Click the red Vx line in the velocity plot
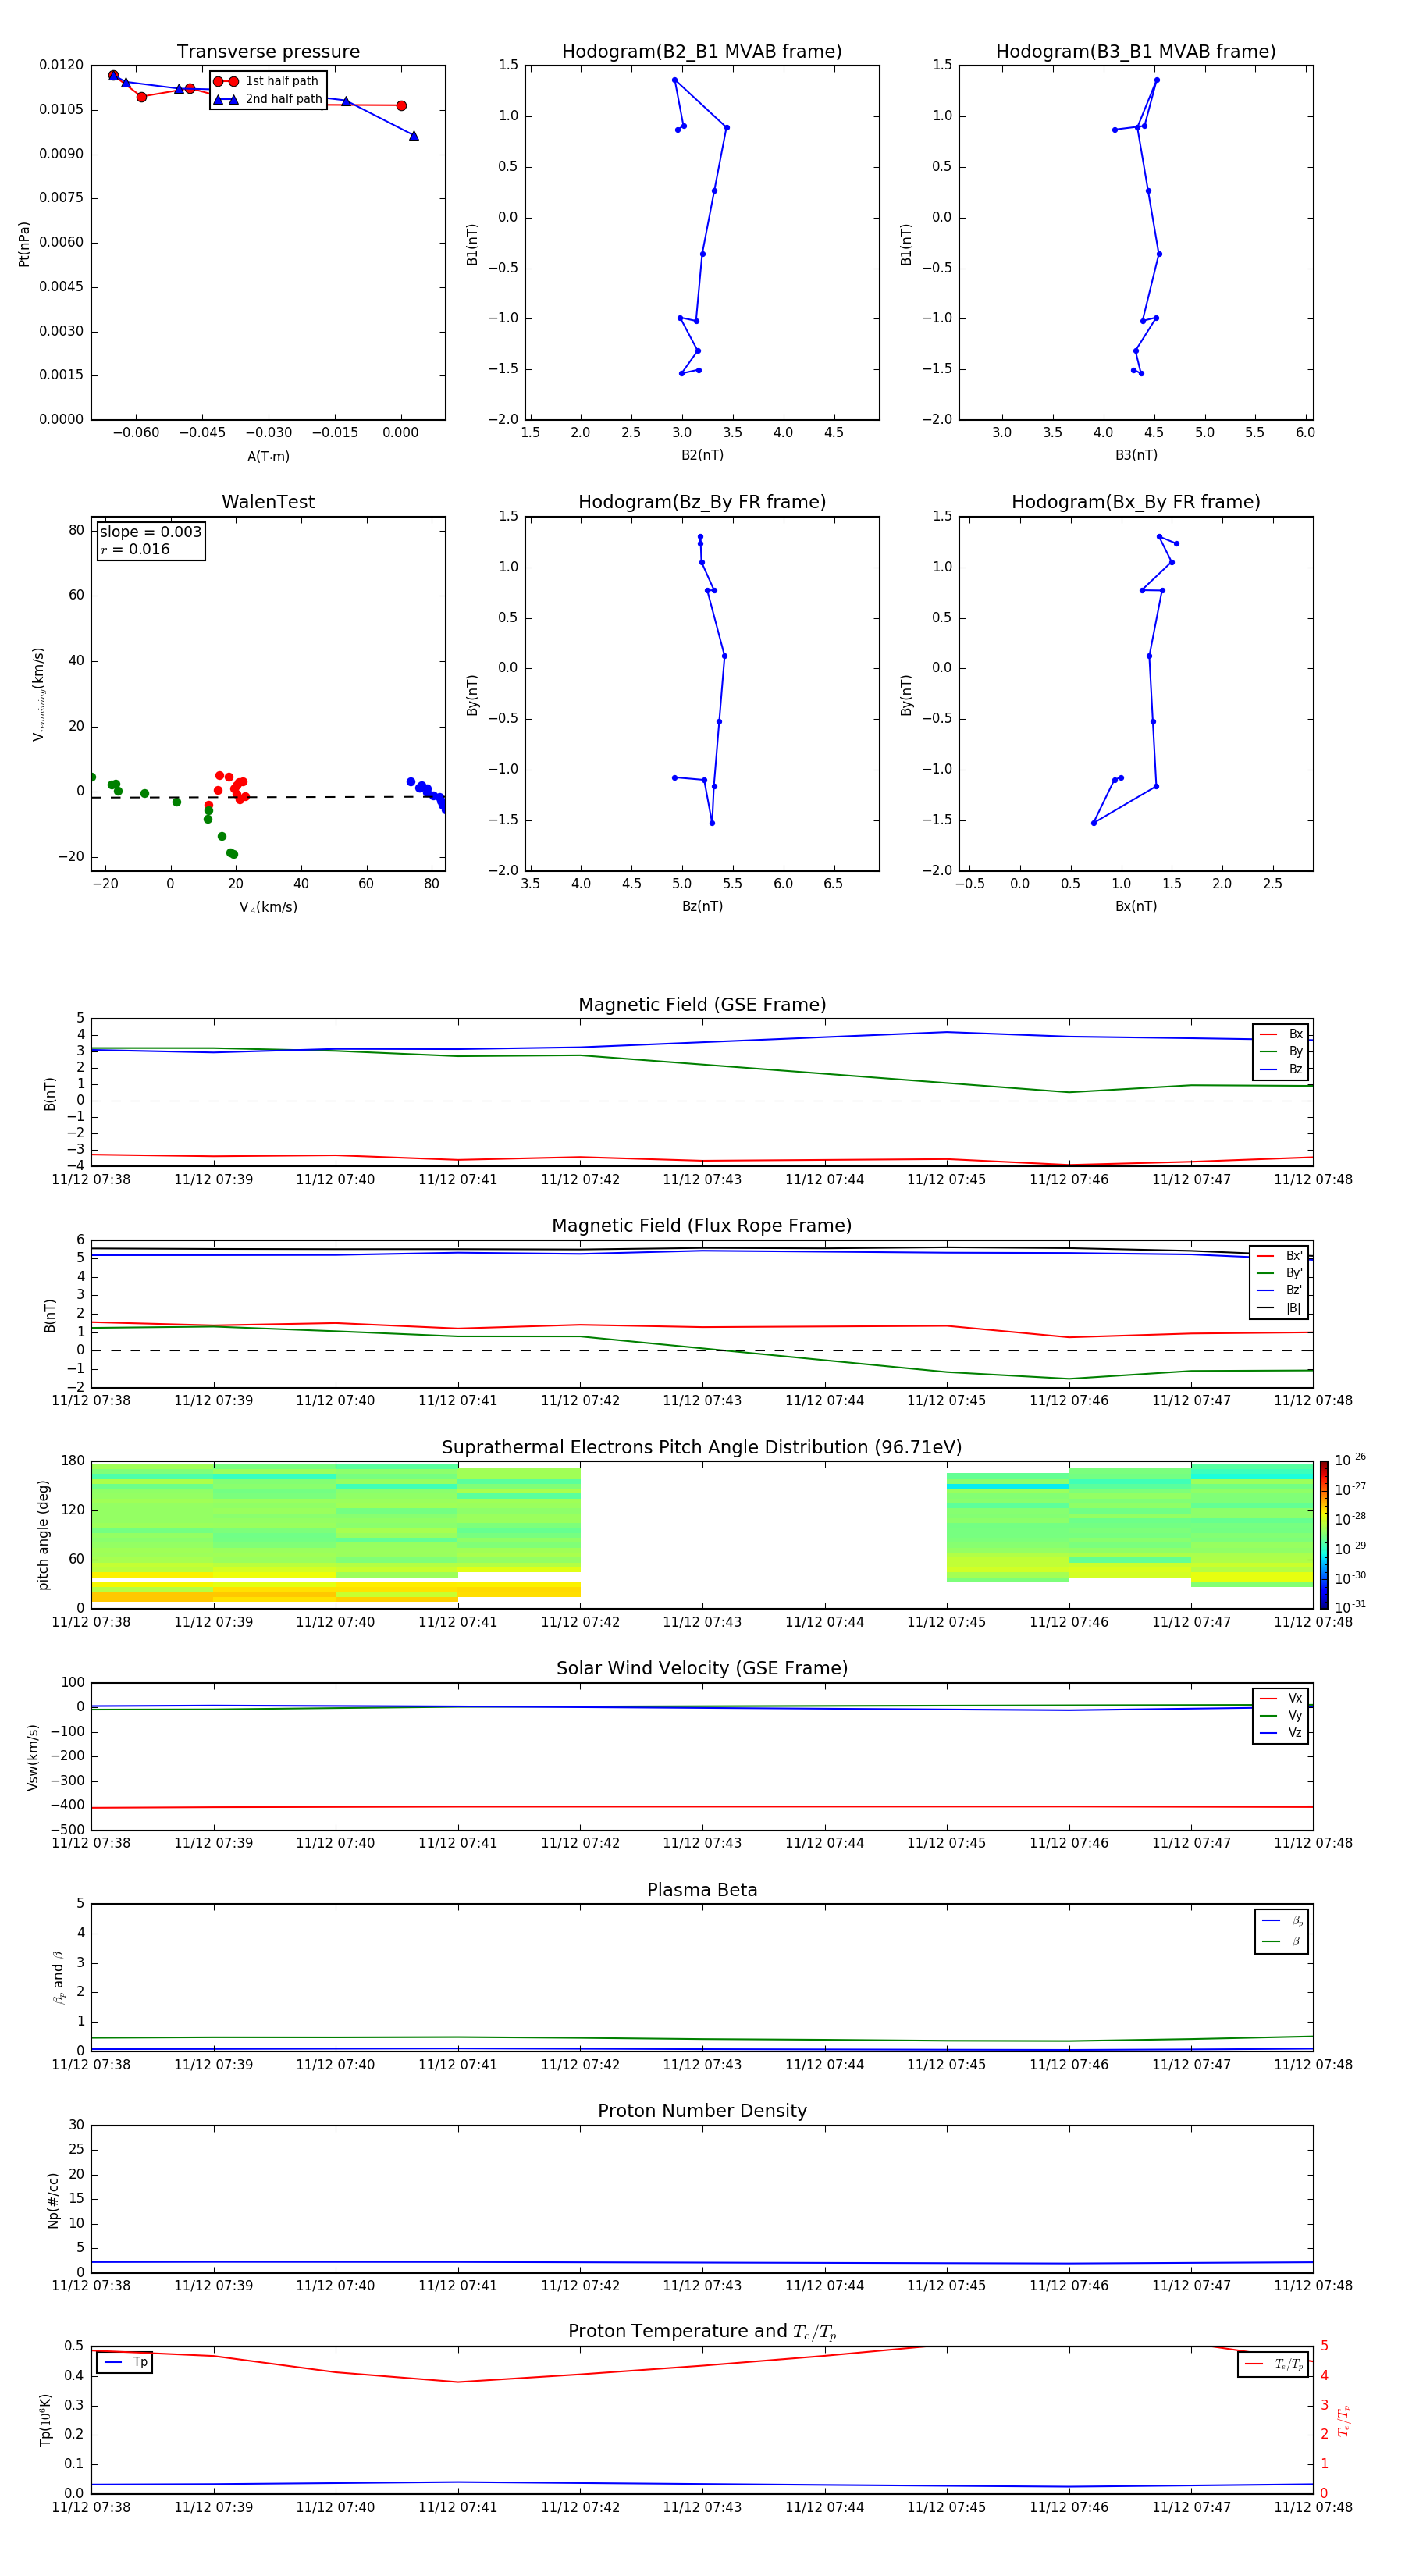Viewport: 1405px width, 2576px height. pyautogui.click(x=702, y=1807)
